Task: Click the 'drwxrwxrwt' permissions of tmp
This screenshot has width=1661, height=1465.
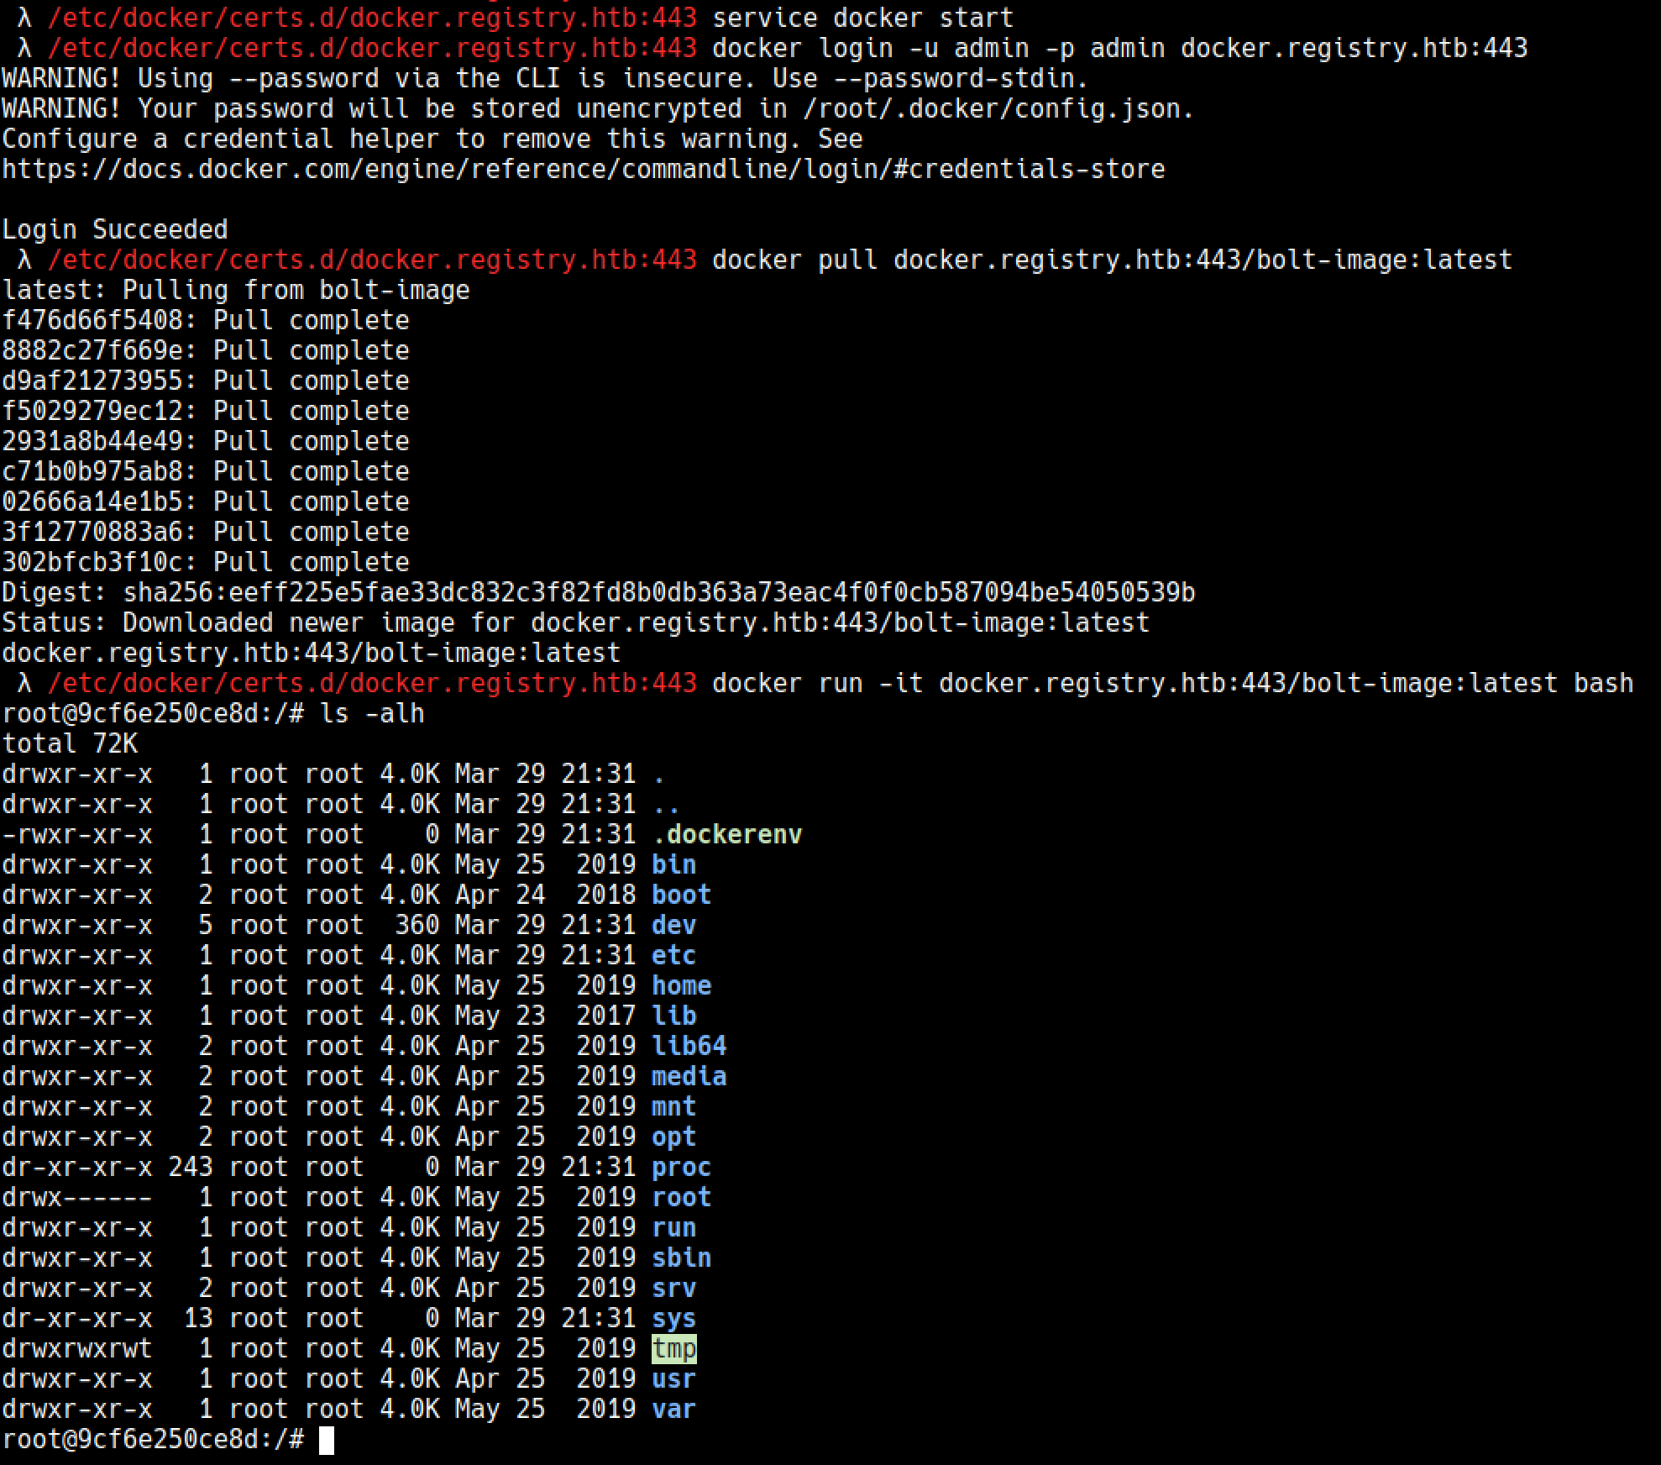Action: coord(77,1348)
